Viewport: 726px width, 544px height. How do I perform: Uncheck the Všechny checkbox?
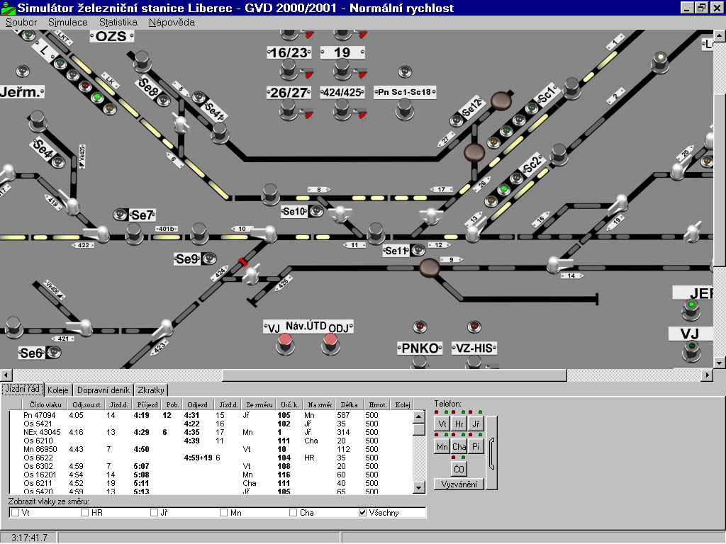coord(363,512)
